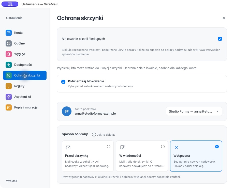Viewport: 234px width, 188px height.
Task: Toggle Blokowanie pikseli śledzących checkbox
Action: 220,39
